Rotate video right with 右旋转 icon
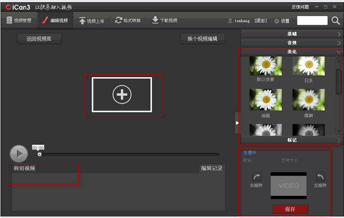344x218 pixels. point(256,177)
